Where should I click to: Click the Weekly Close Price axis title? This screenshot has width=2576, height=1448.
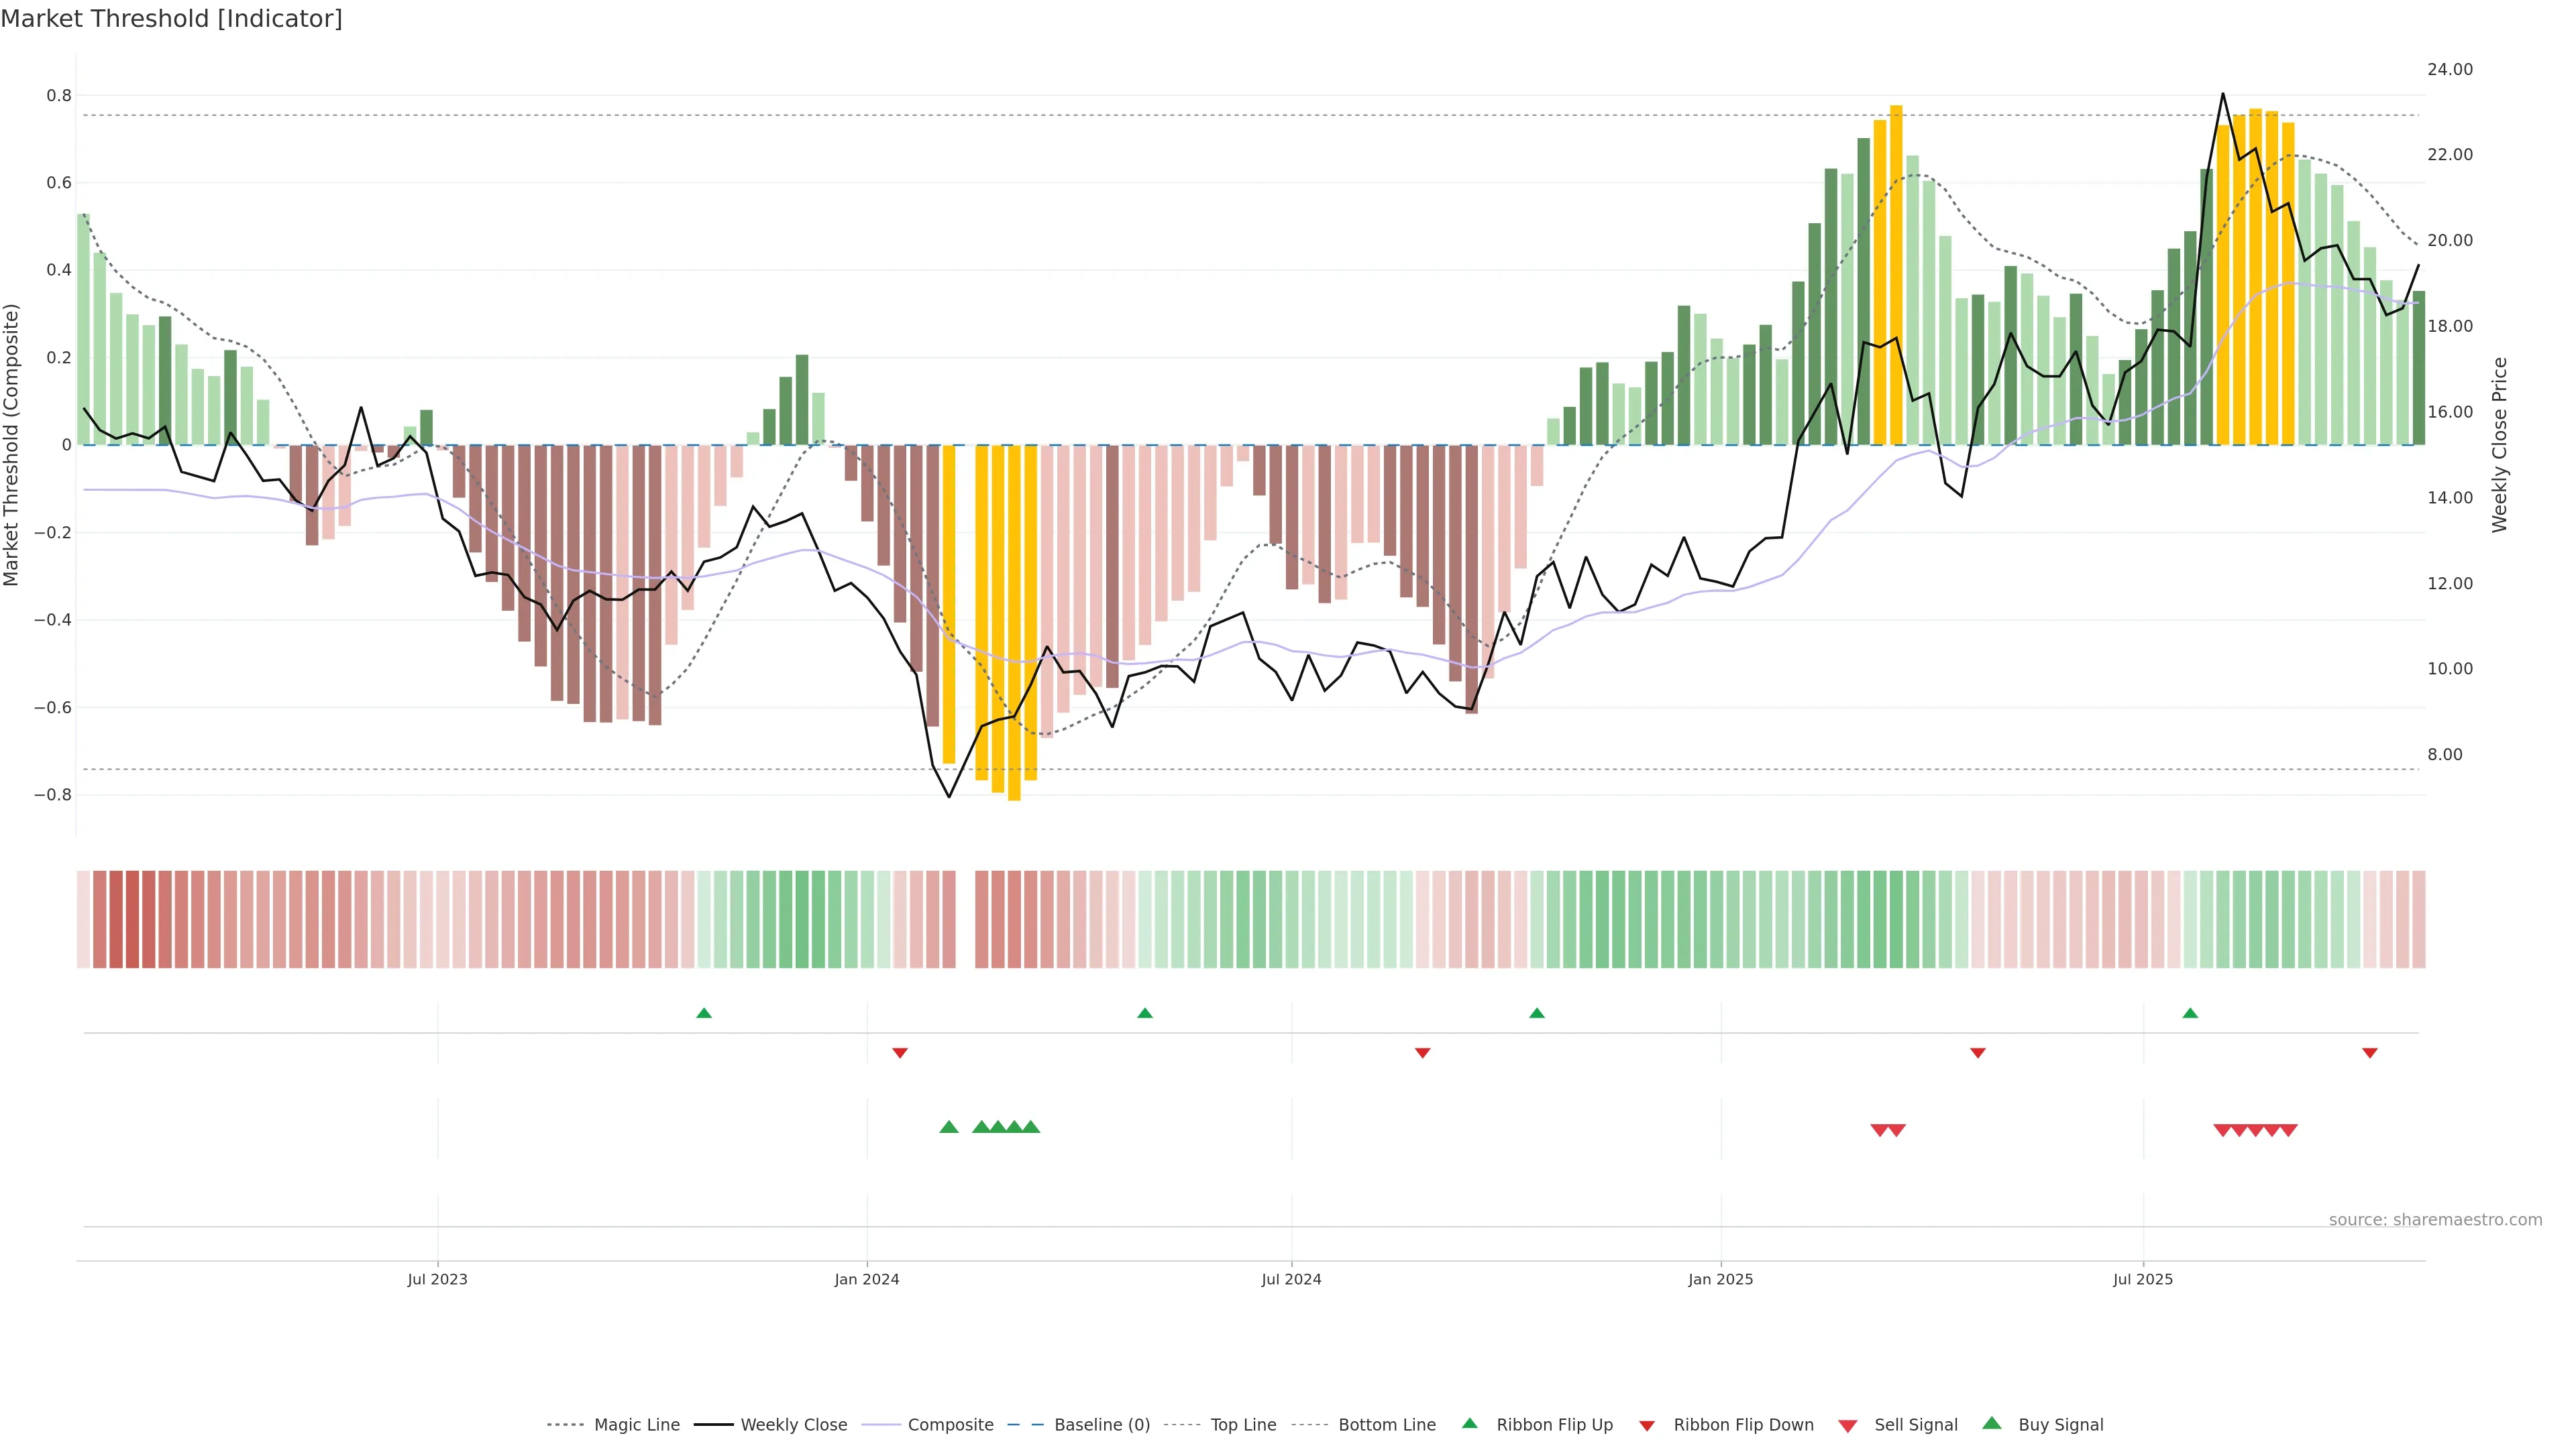(x=2500, y=444)
